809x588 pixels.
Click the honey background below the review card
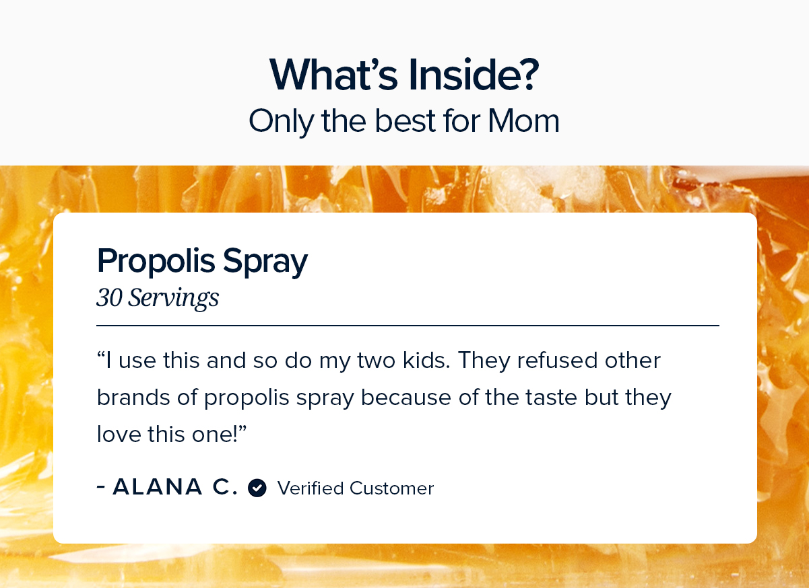click(x=404, y=566)
